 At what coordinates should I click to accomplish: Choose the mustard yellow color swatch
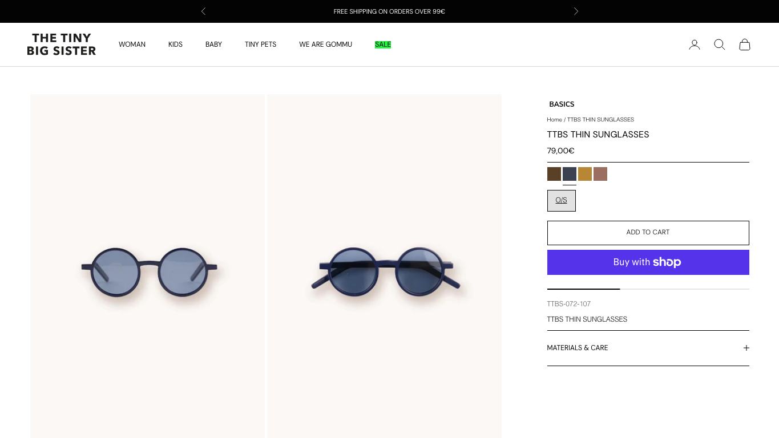point(584,174)
